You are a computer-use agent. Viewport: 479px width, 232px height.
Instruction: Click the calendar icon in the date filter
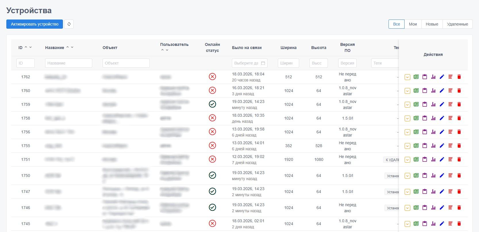pyautogui.click(x=263, y=63)
